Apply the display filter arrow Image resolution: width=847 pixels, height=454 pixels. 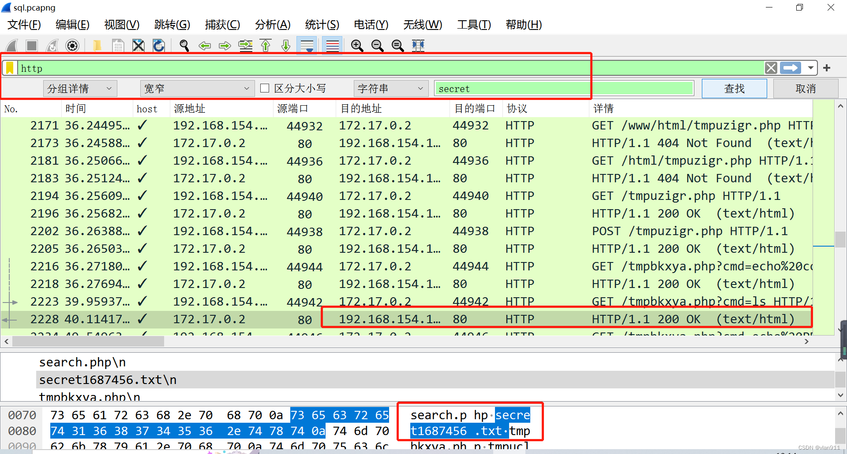coord(791,68)
